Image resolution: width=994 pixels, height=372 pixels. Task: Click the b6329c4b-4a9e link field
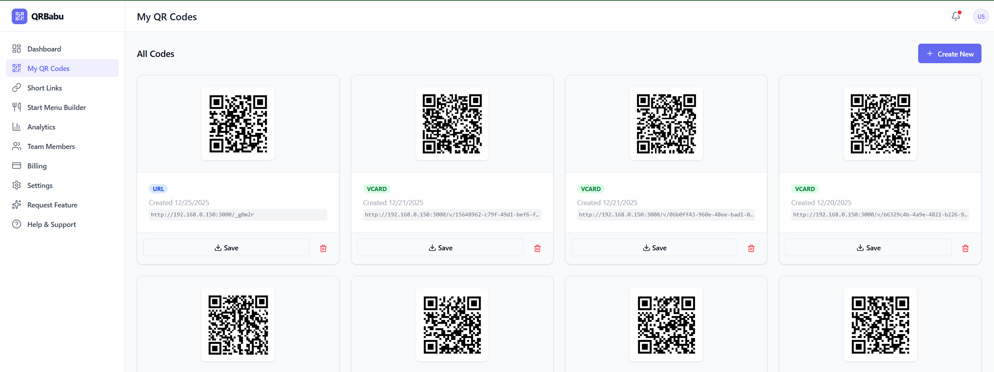880,215
